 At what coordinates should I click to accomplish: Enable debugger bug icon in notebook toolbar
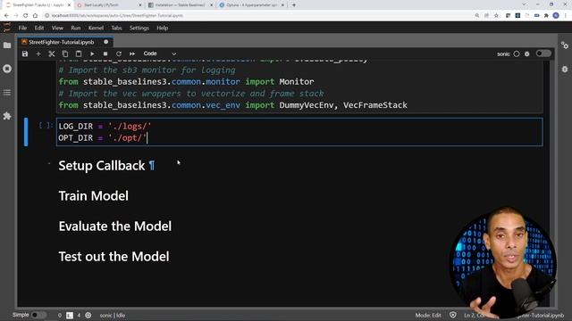click(x=526, y=53)
